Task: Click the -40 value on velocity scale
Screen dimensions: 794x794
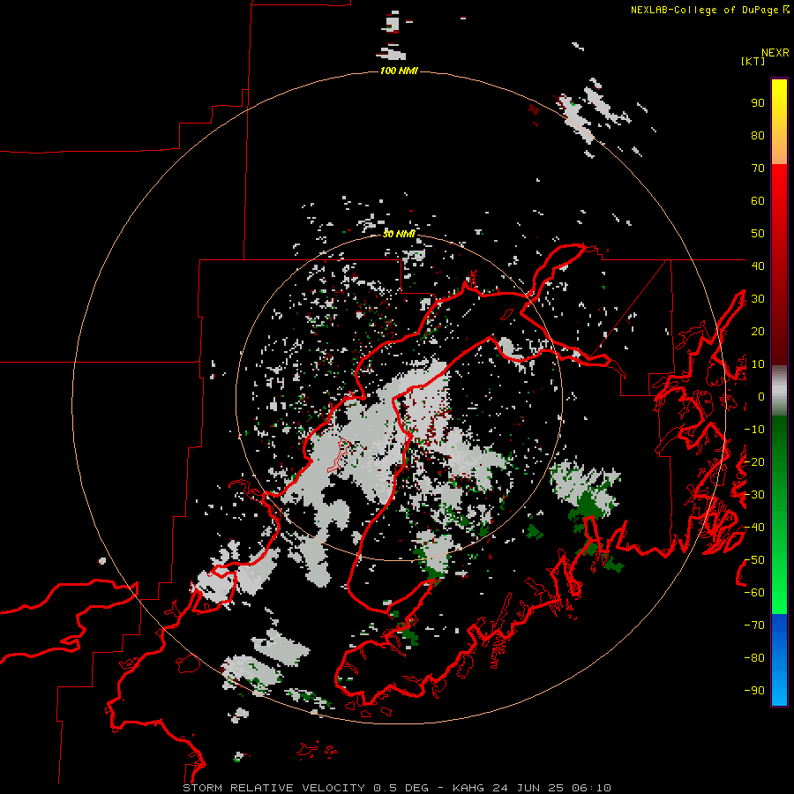Action: coord(754,528)
